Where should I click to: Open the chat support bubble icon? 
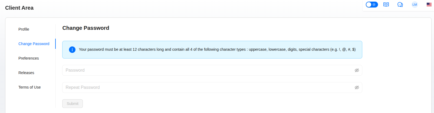tap(400, 5)
